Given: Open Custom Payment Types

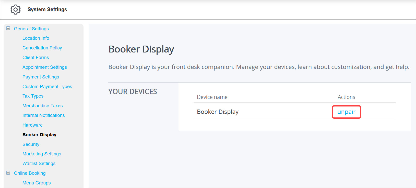Looking at the screenshot, I should [47, 86].
